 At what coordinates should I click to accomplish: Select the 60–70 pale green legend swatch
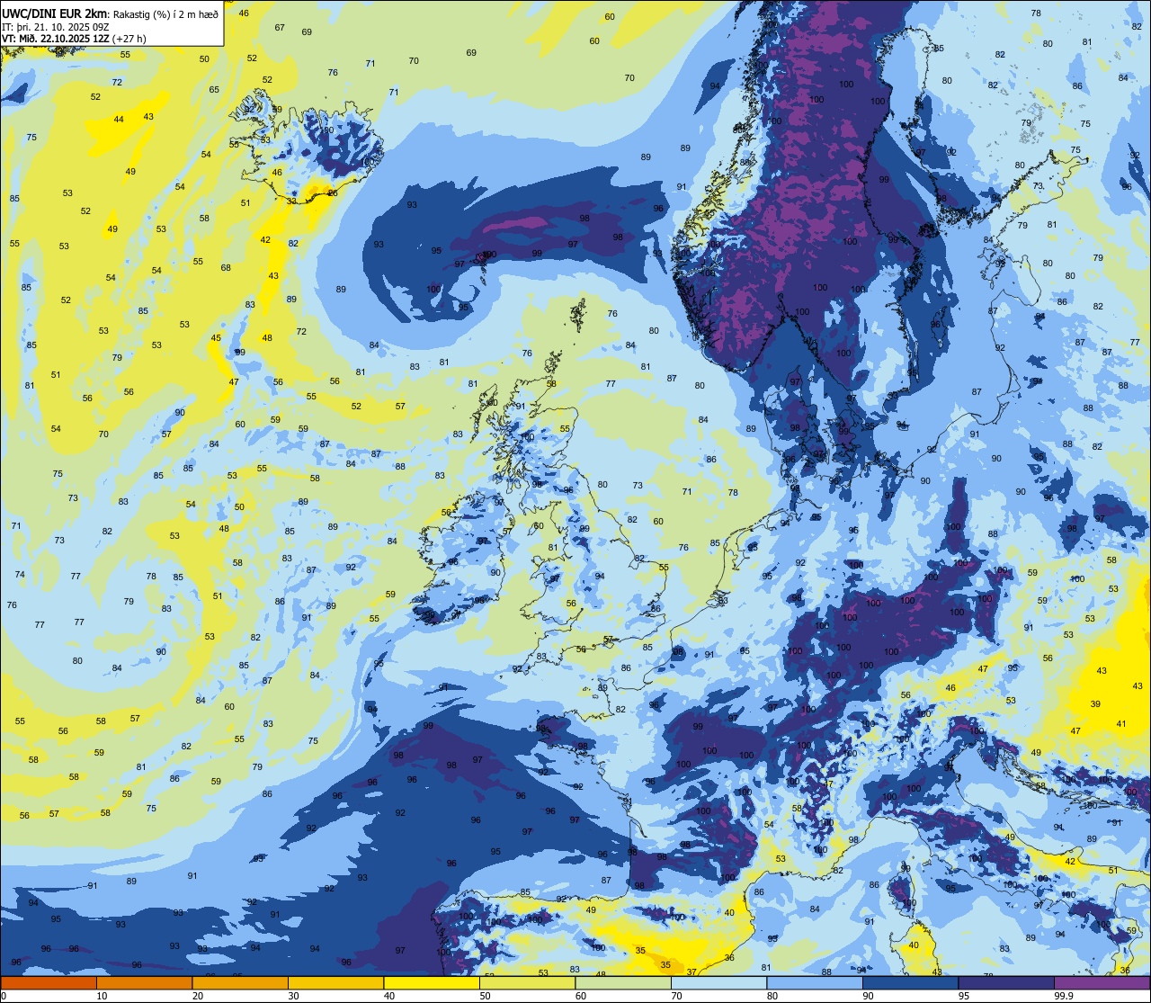(623, 982)
